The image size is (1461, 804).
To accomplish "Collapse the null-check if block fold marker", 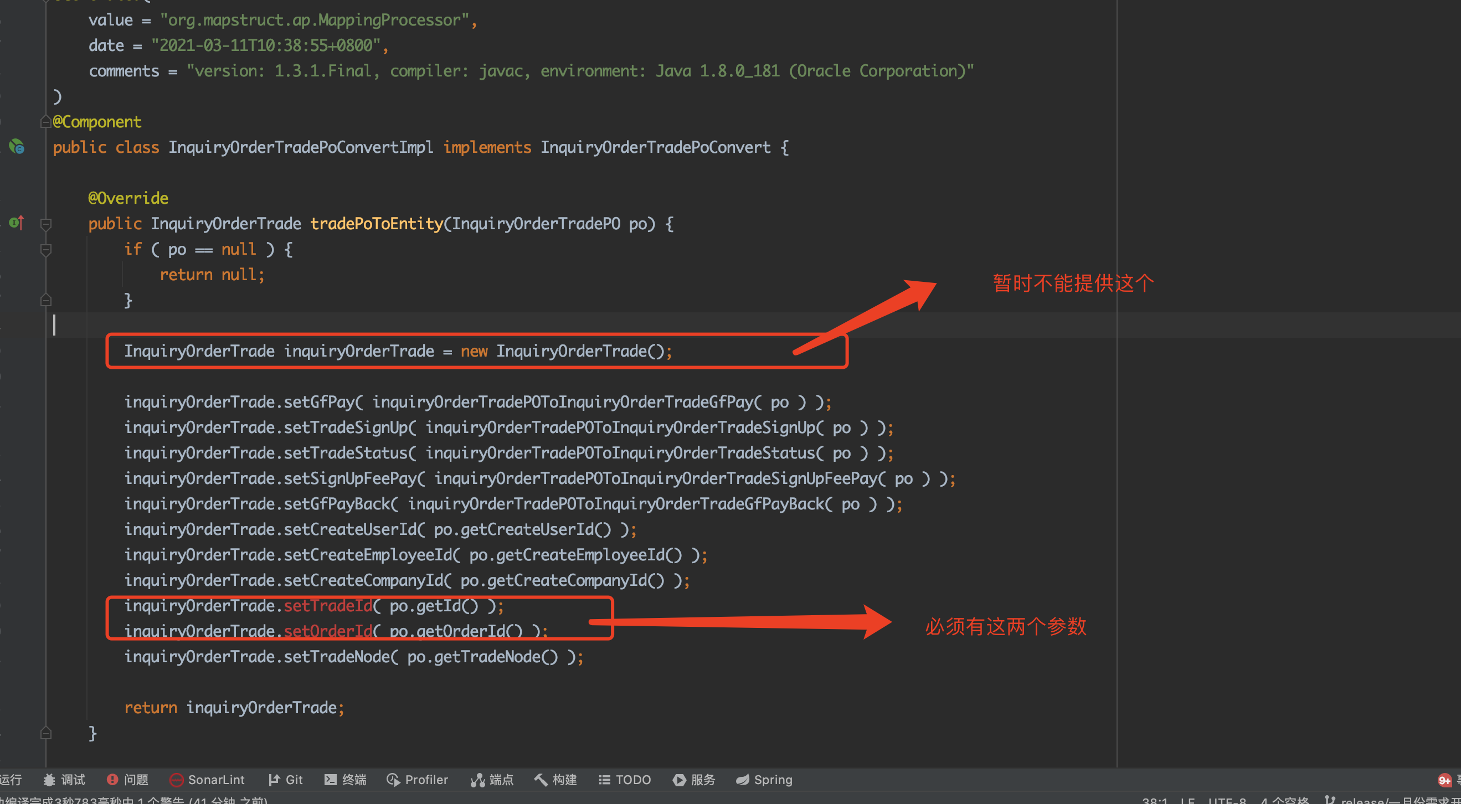I will click(46, 250).
